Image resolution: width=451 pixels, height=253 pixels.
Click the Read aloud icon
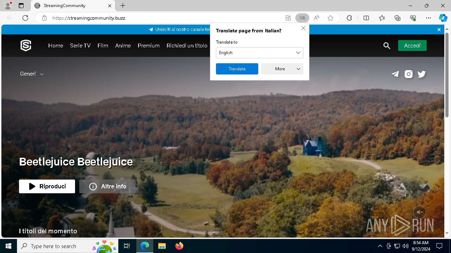(316, 18)
